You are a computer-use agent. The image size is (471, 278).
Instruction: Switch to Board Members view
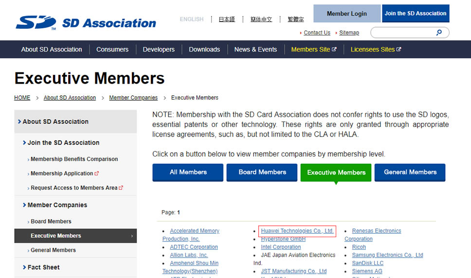pyautogui.click(x=262, y=172)
